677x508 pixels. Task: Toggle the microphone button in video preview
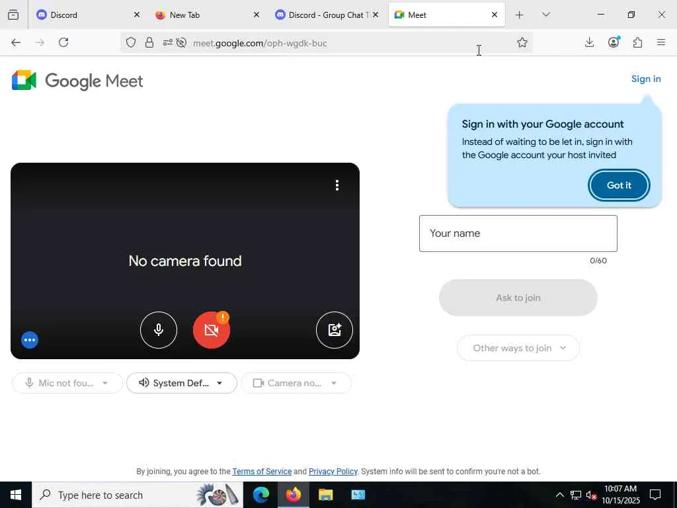point(159,330)
